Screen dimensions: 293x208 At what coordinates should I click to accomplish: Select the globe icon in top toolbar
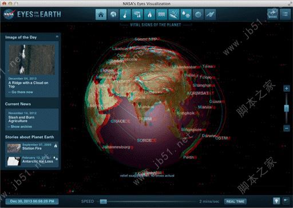(113, 14)
